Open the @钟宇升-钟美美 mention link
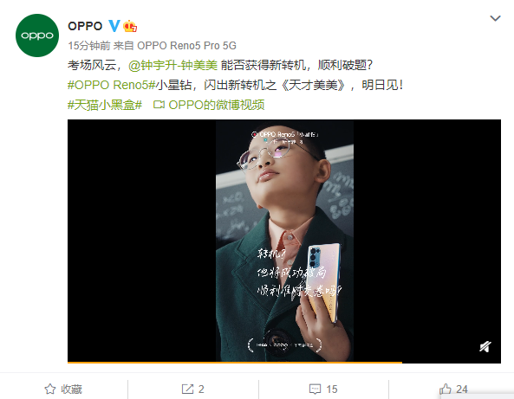The height and width of the screenshot is (399, 514). (172, 65)
